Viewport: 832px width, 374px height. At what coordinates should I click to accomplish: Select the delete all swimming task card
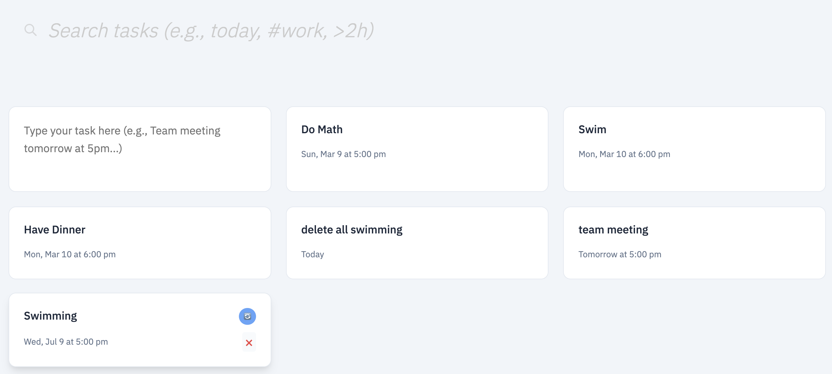tap(417, 243)
